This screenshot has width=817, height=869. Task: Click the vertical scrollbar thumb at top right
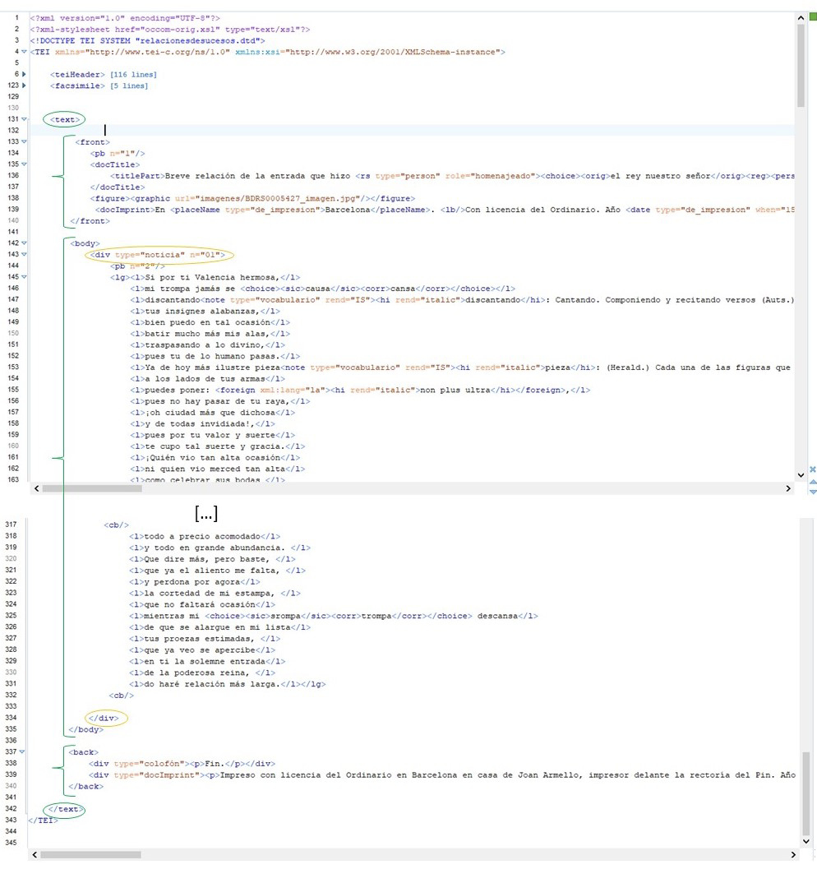801,66
